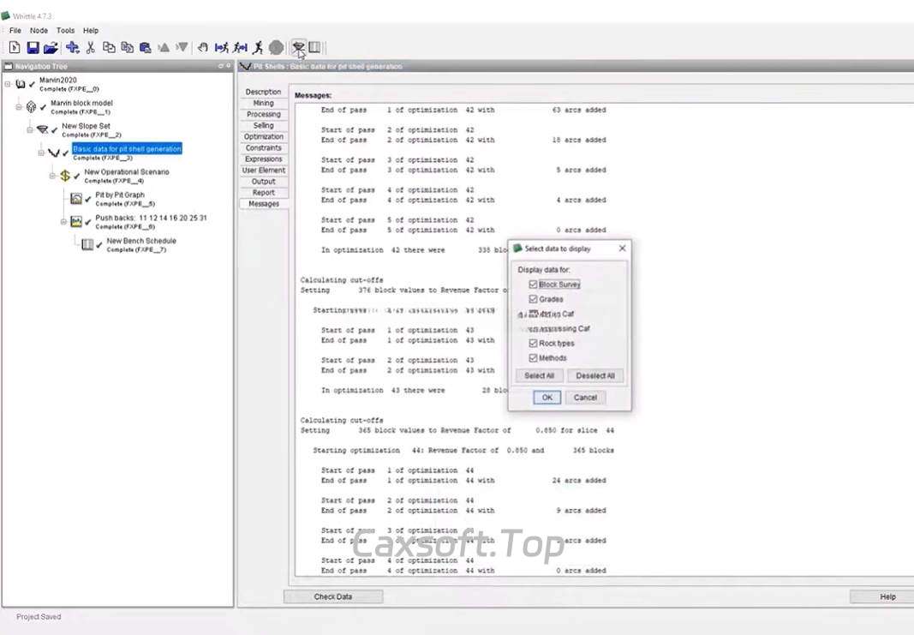Click the Add node plus icon
The height and width of the screenshot is (635, 914).
(72, 48)
